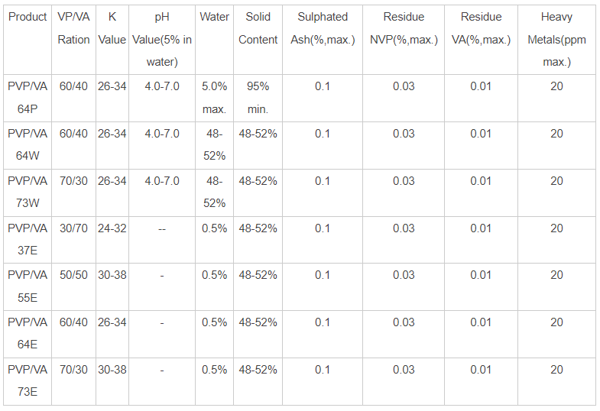Image resolution: width=600 pixels, height=411 pixels.
Task: Click the Product column header
Action: tap(28, 17)
